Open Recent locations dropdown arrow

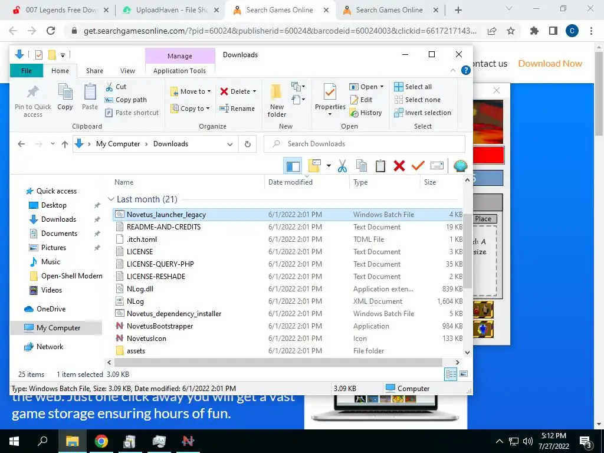[x=52, y=144]
